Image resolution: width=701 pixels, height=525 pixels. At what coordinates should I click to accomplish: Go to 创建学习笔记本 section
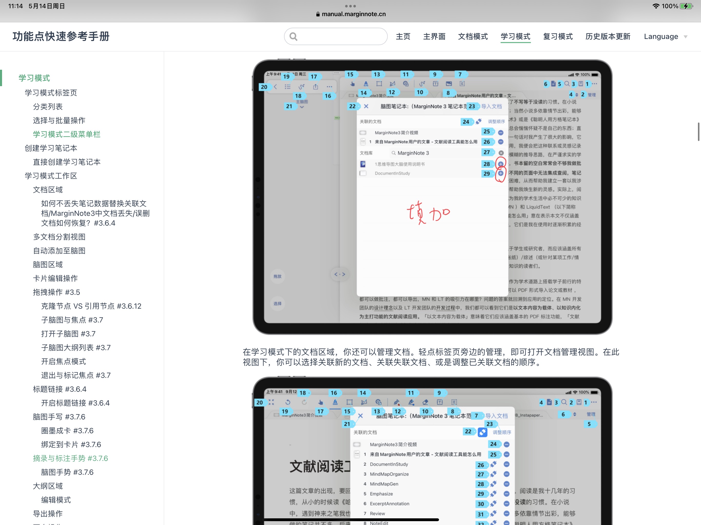[x=51, y=148]
